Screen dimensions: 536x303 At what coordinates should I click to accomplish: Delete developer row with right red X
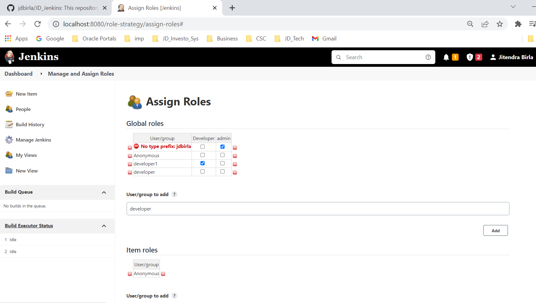[235, 172]
